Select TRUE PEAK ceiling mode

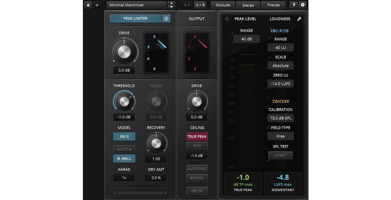click(197, 137)
